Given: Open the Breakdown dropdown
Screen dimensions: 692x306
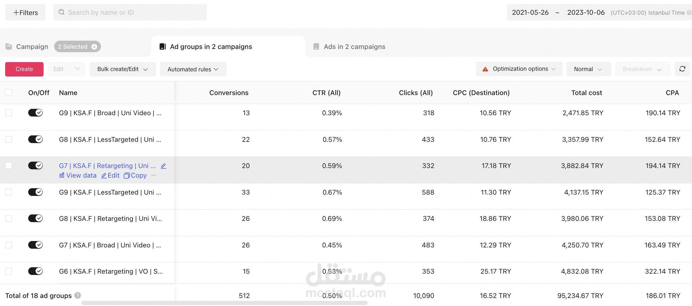Looking at the screenshot, I should pos(643,69).
